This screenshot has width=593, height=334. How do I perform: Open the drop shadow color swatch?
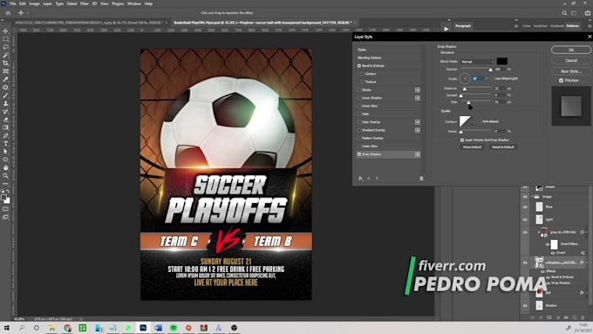point(501,61)
